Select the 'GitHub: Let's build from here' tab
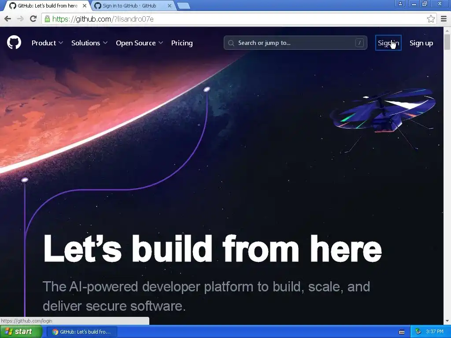The height and width of the screenshot is (338, 451). tap(48, 6)
